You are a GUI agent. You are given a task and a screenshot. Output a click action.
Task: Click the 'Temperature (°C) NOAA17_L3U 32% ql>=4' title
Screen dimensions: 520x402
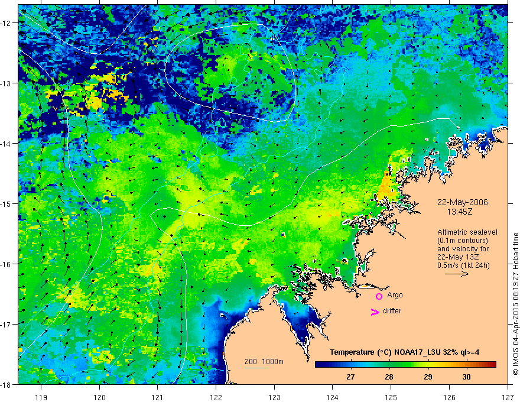(x=404, y=352)
